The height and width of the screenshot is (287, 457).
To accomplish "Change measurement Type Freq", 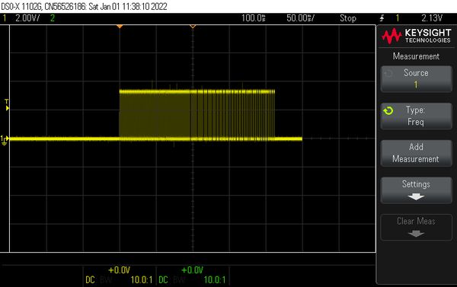I will pos(416,116).
